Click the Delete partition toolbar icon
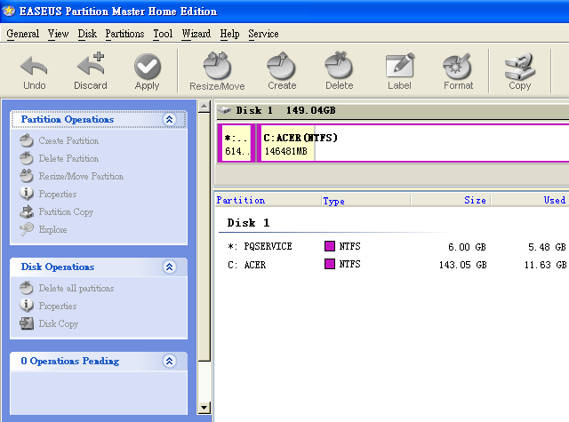 click(x=339, y=65)
